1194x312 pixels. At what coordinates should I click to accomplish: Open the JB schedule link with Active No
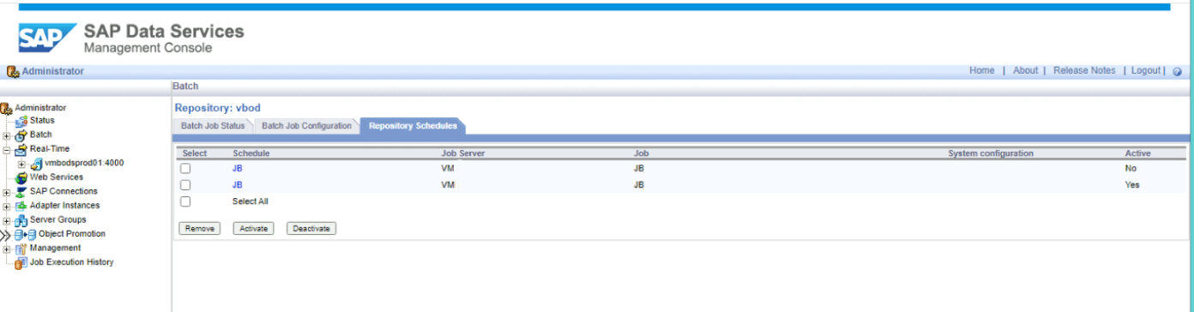[238, 169]
